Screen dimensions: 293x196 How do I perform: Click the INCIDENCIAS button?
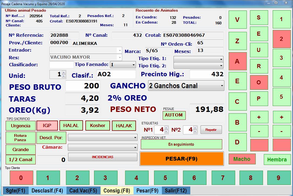click(x=102, y=157)
